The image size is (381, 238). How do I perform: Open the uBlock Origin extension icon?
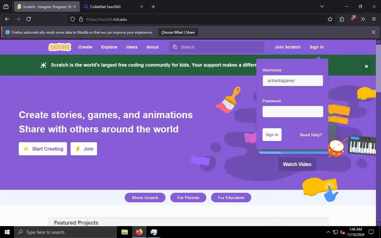point(353,19)
